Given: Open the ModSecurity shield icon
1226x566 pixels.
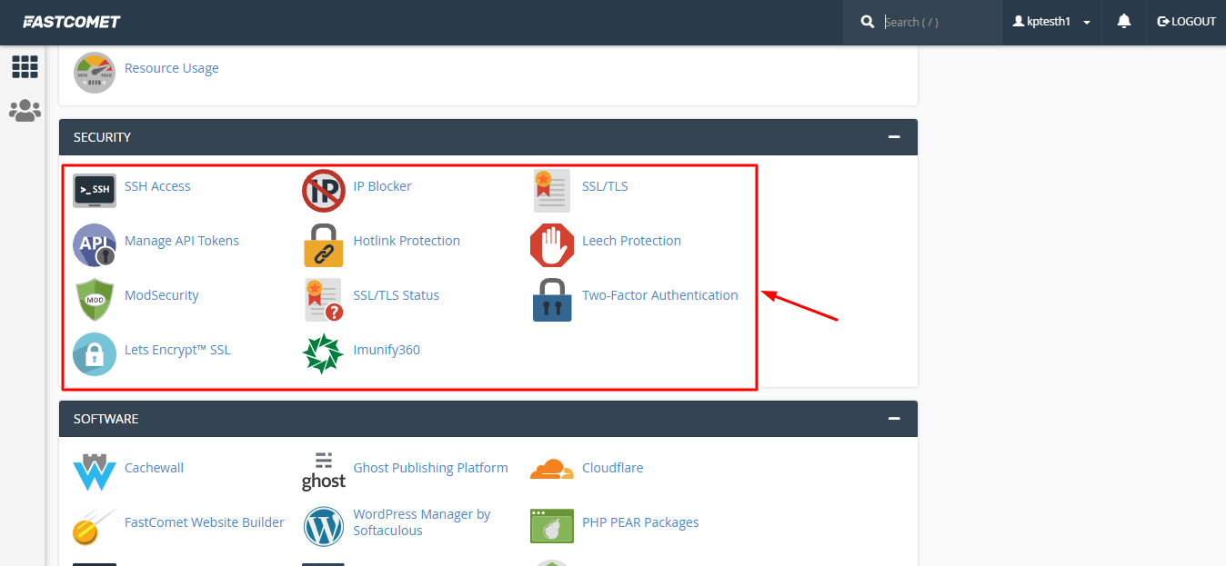Looking at the screenshot, I should [95, 299].
